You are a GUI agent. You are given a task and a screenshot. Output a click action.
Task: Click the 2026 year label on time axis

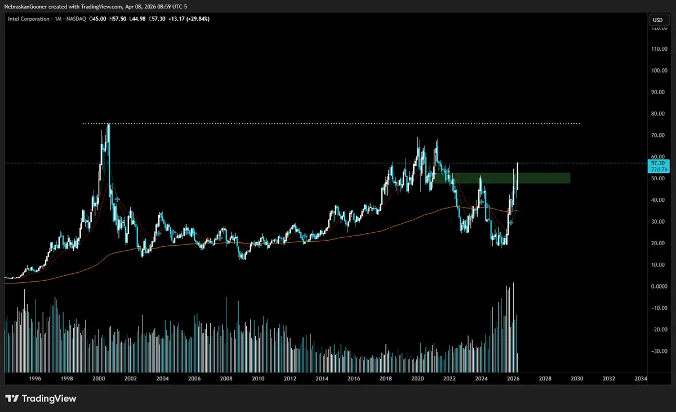coord(513,379)
